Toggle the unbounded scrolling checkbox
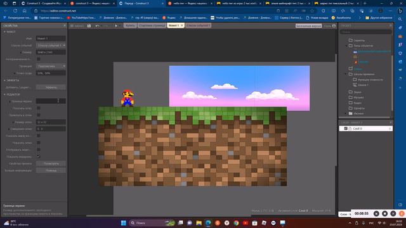This screenshot has height=228, width=406. point(39,59)
